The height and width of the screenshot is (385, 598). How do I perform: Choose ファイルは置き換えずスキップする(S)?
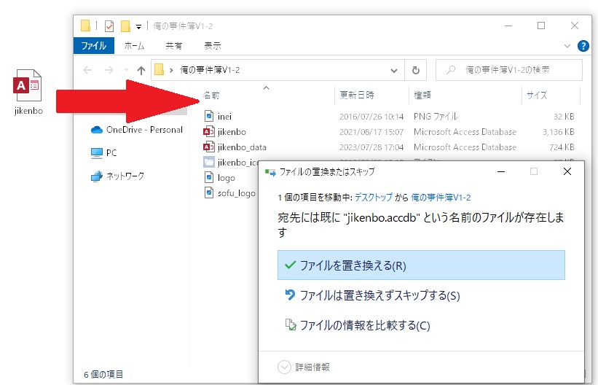[x=379, y=295]
